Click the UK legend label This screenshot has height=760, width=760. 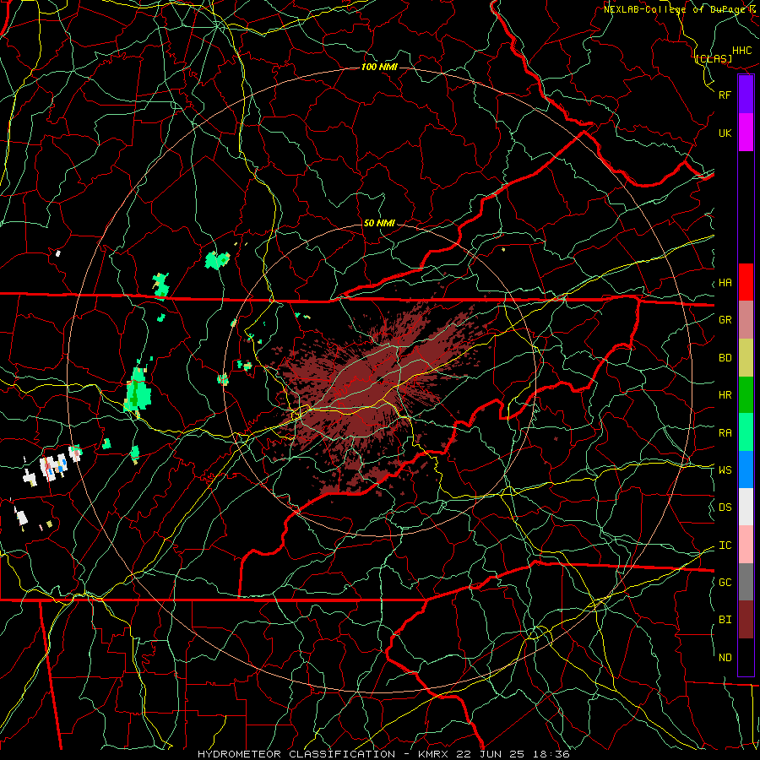click(725, 133)
